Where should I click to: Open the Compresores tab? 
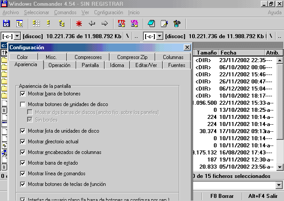[x=88, y=57]
